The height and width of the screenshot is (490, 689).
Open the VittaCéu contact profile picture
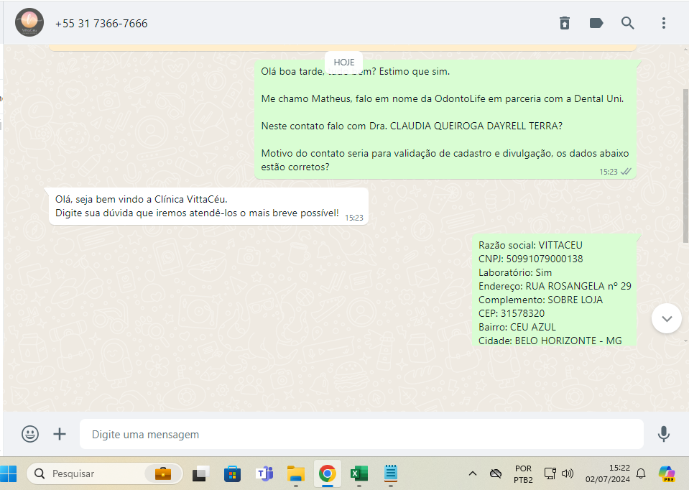pyautogui.click(x=29, y=22)
